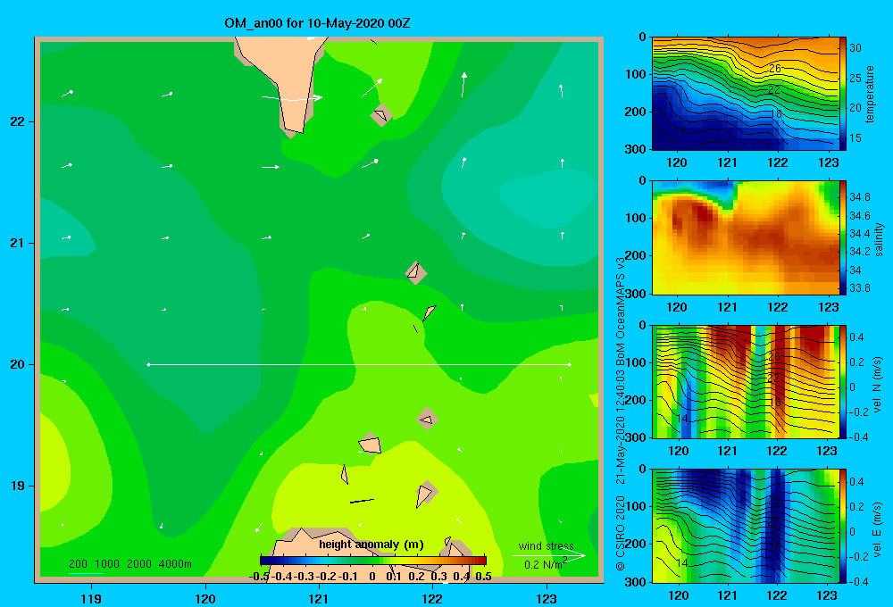Click latitude label 21 on the map axis
Viewport: 893px width, 607px height.
(x=17, y=243)
